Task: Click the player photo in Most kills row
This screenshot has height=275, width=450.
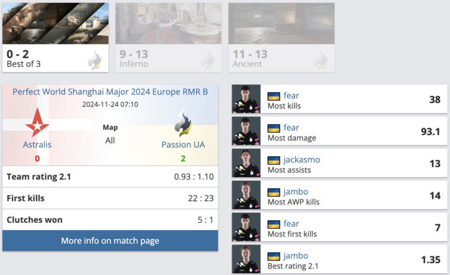Action: (245, 99)
